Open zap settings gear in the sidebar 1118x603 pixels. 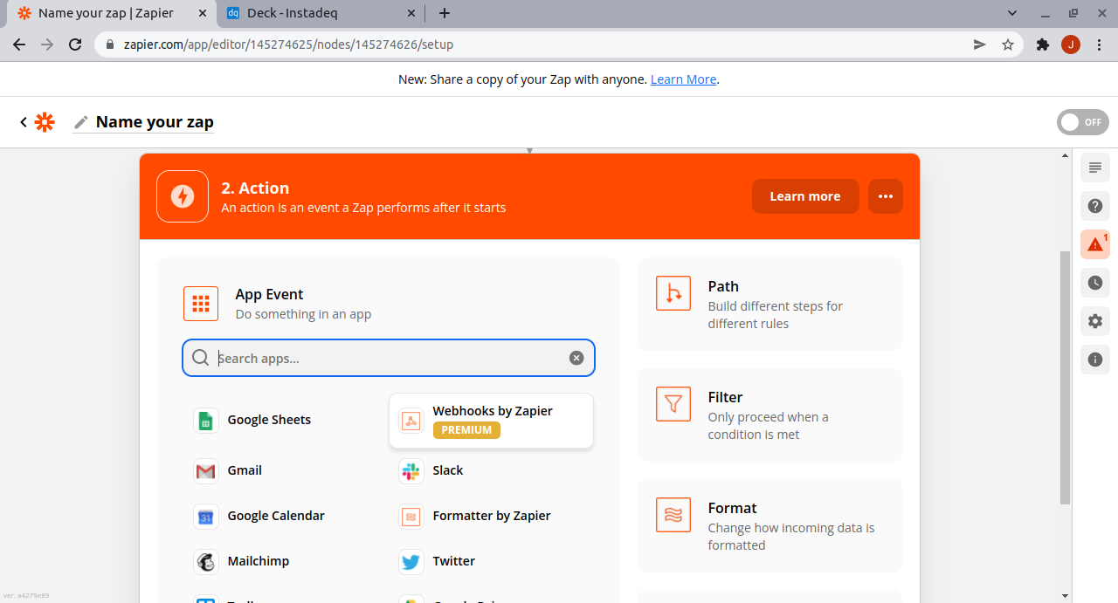click(1095, 321)
